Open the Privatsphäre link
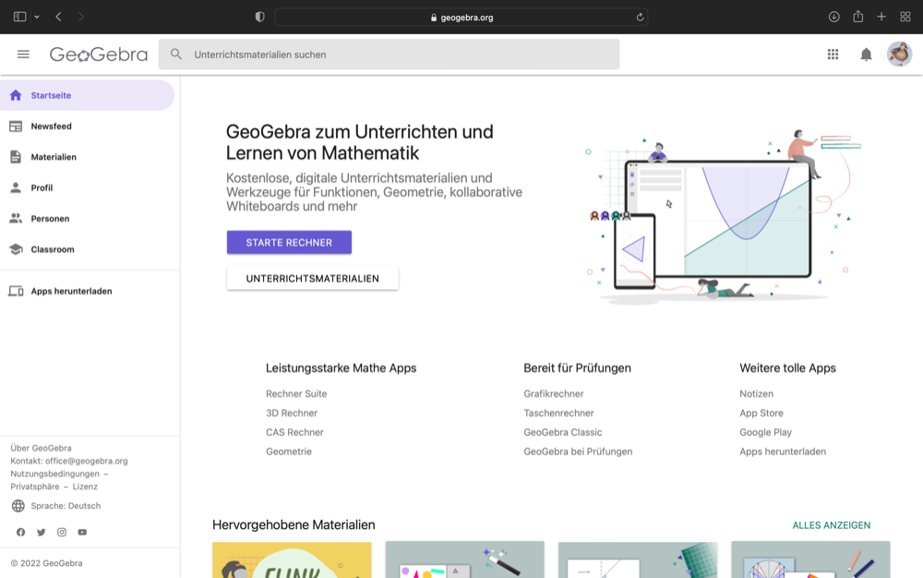 [x=35, y=487]
